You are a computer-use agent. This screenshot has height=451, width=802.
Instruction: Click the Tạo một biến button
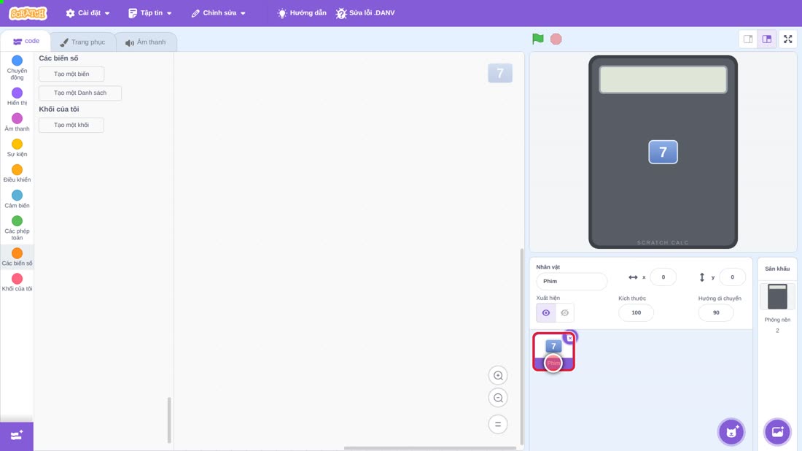pyautogui.click(x=71, y=74)
